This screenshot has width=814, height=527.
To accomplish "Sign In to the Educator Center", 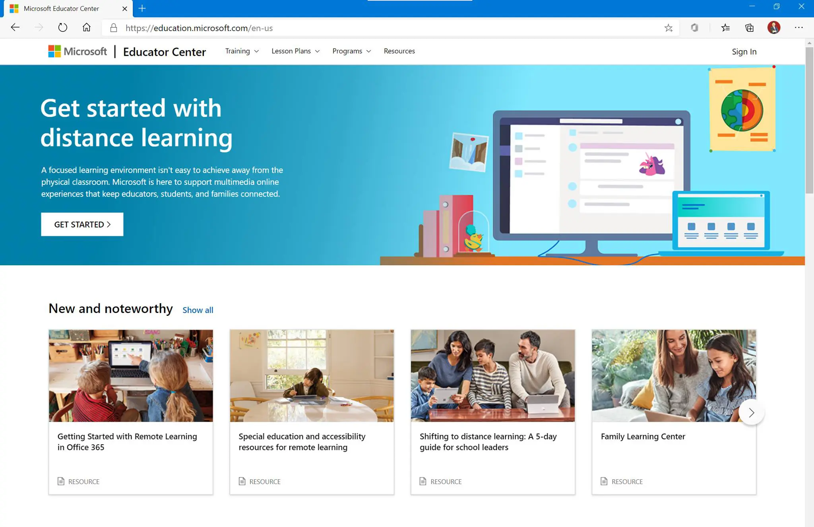I will [744, 52].
